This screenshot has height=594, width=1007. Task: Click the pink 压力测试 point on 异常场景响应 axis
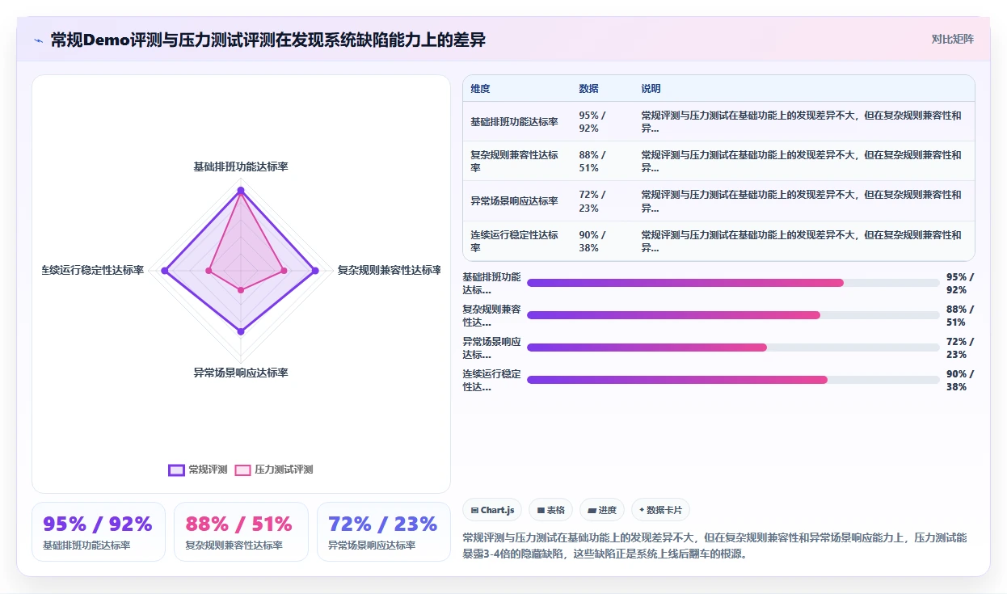[x=240, y=289]
